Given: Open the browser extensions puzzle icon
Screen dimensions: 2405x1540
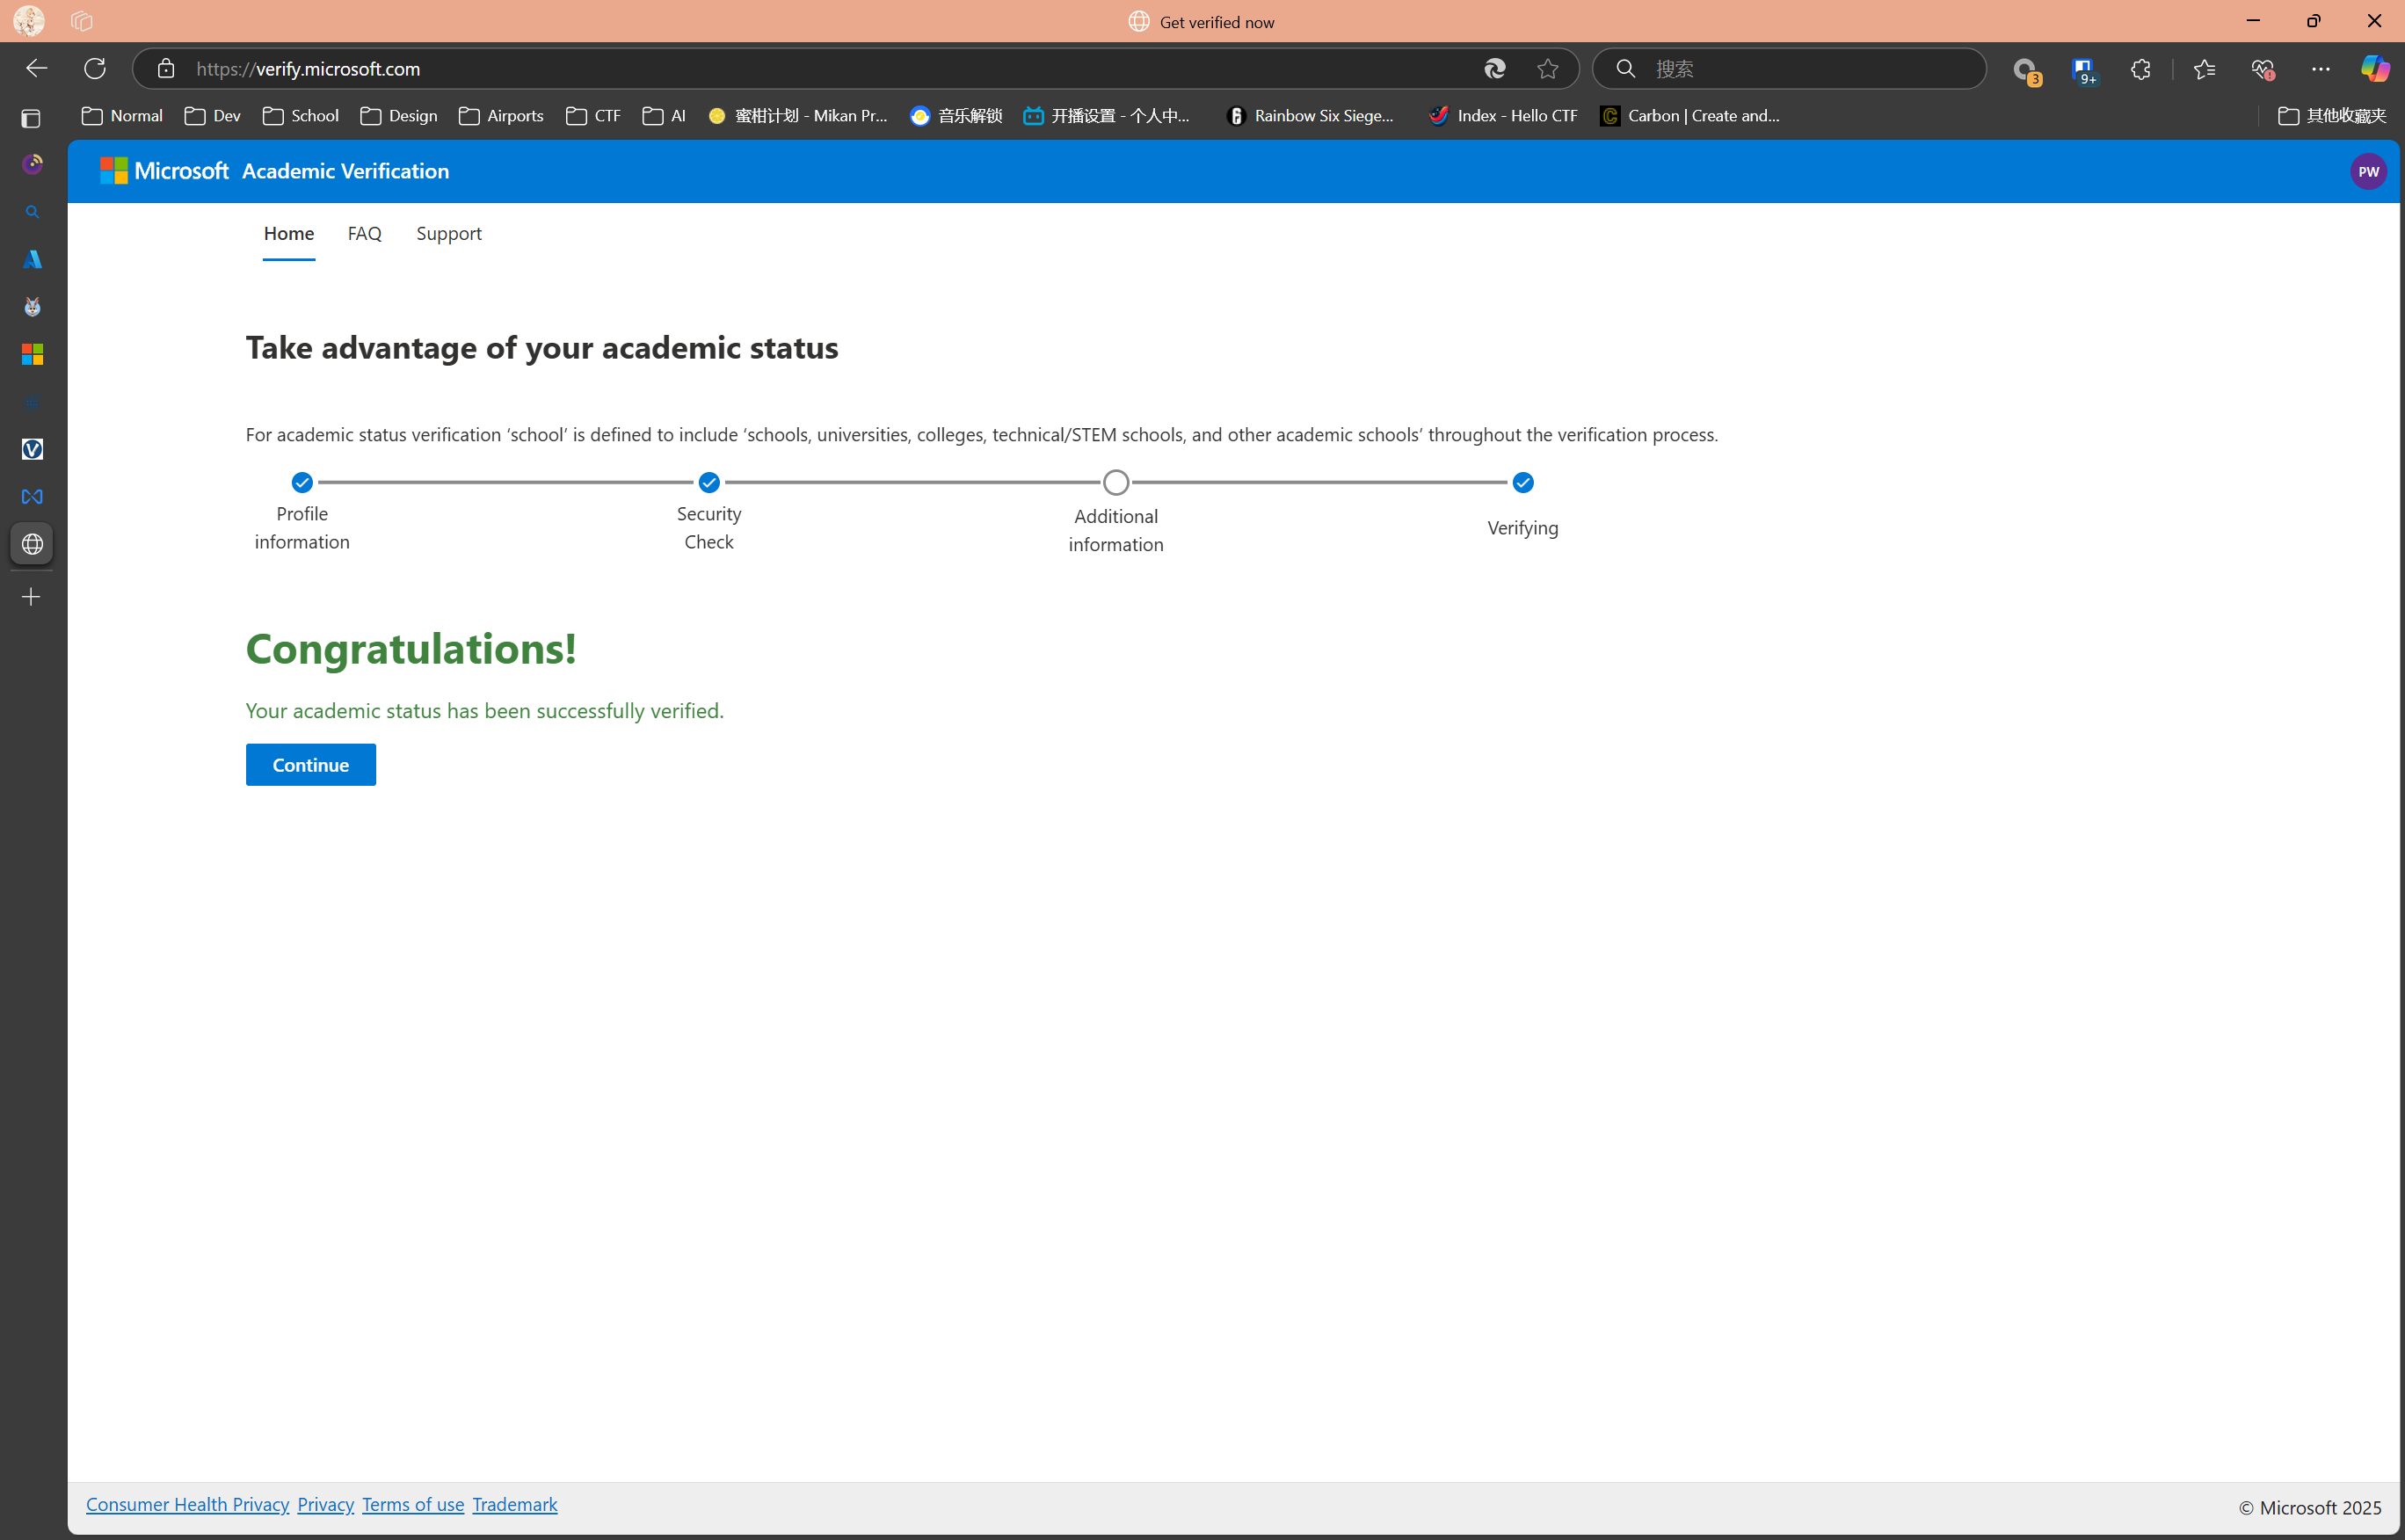Looking at the screenshot, I should pos(2140,68).
